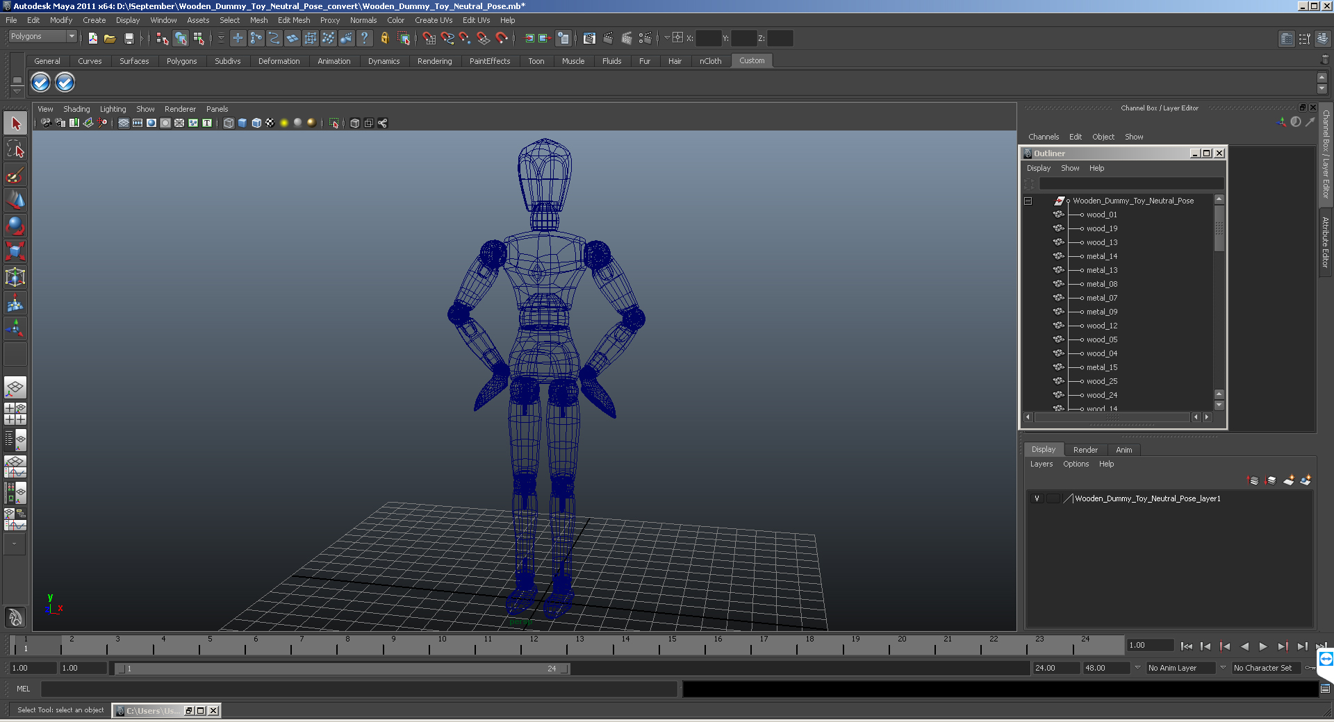Open the Anim layer tab
The height and width of the screenshot is (722, 1334).
click(1124, 450)
